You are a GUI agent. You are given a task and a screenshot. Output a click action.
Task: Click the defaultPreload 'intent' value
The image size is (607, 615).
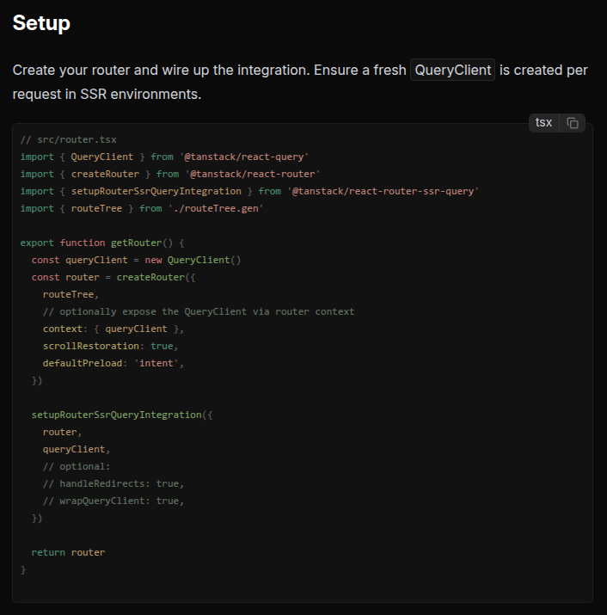(x=158, y=363)
